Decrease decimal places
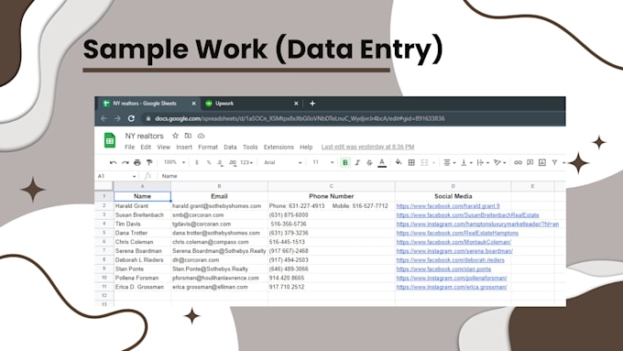 (221, 162)
